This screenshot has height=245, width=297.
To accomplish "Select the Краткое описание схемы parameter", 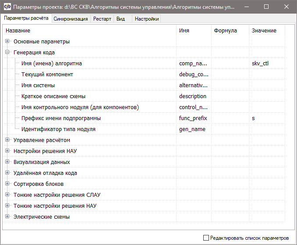I will pos(53,96).
